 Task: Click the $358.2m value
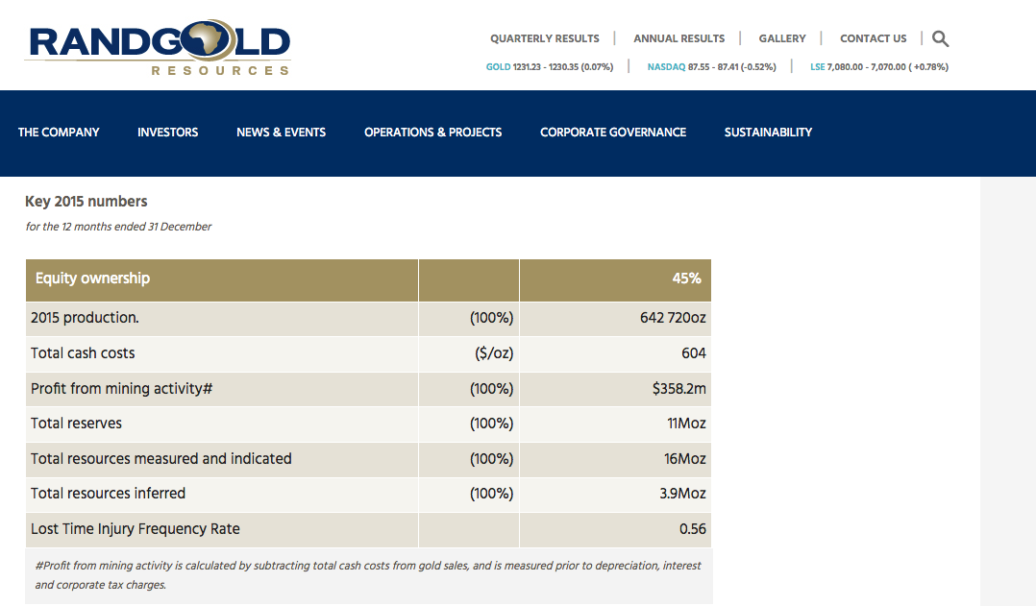(x=679, y=388)
